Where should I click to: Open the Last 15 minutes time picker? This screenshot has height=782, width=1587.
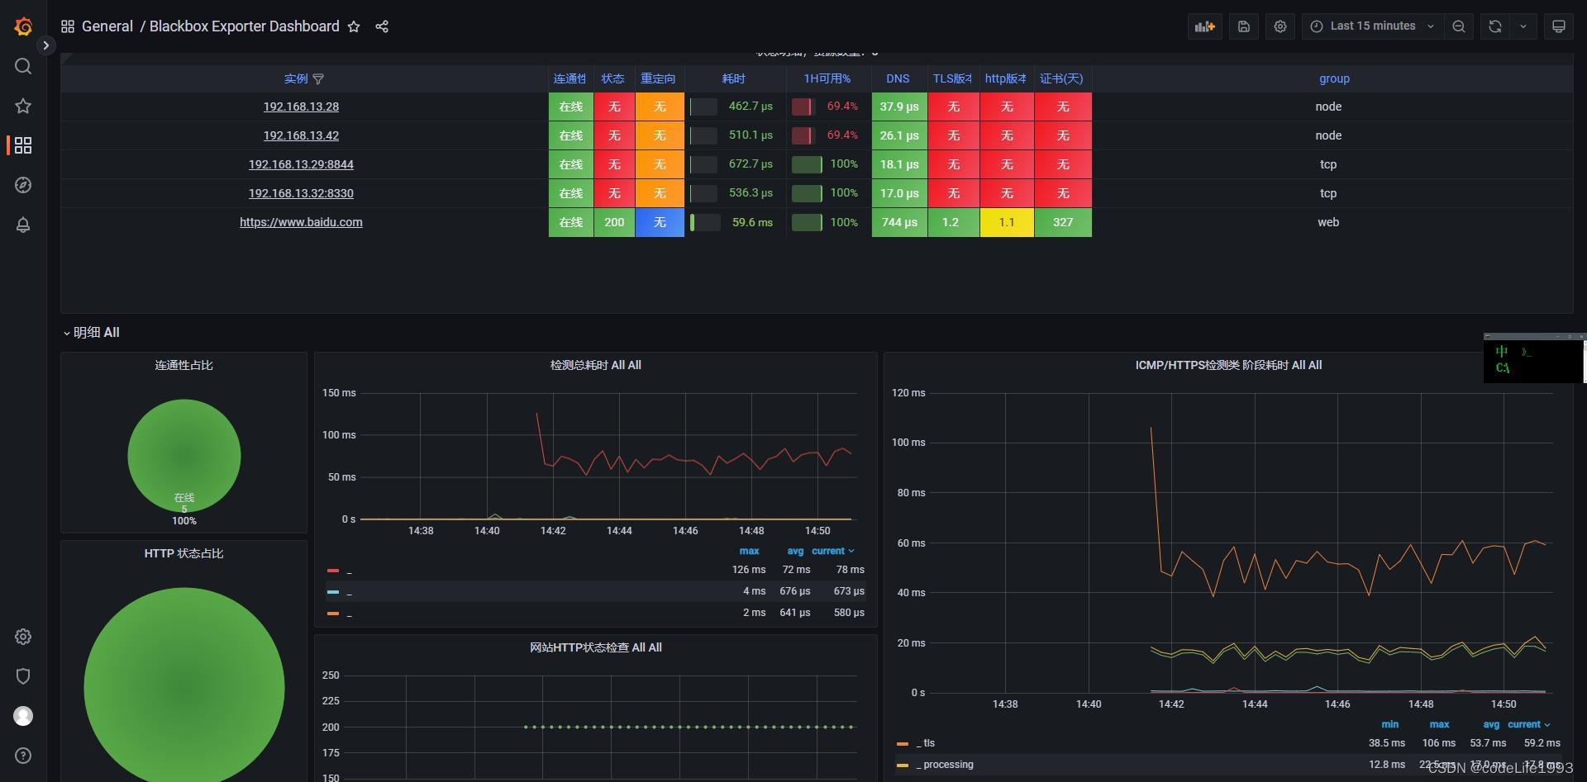[x=1373, y=26]
